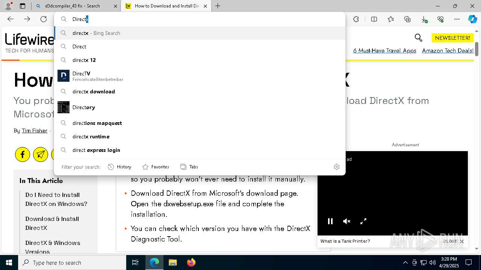Open 6 Must-Have Travel Apps link
Screen dimensions: 481x270
pyautogui.click(x=384, y=51)
